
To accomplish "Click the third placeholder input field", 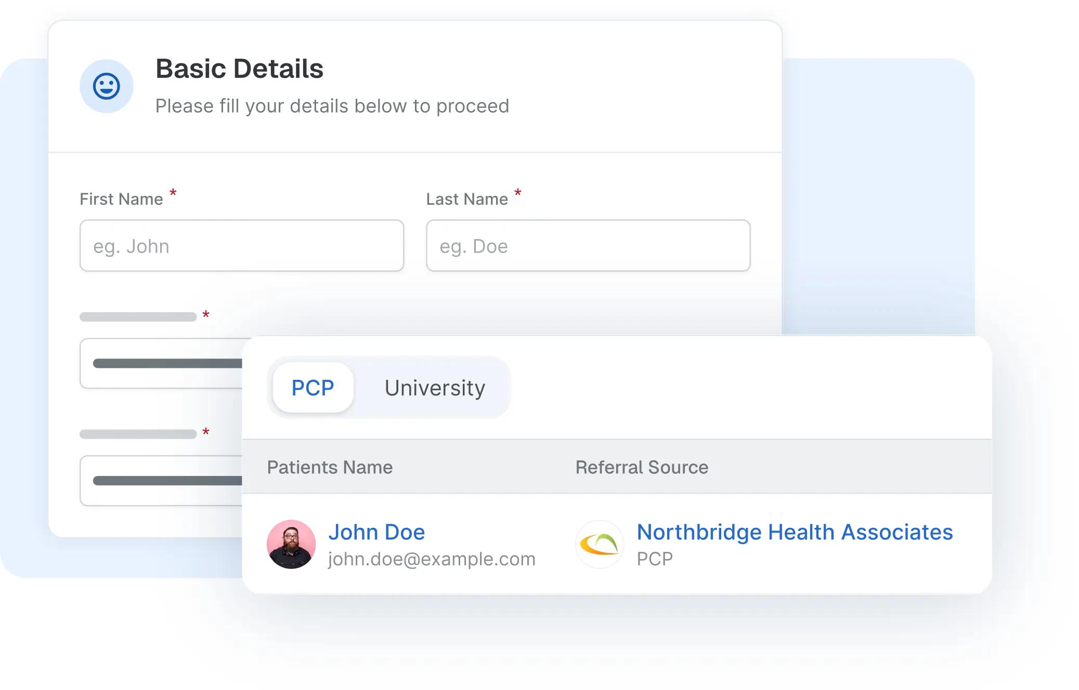I will (x=162, y=363).
